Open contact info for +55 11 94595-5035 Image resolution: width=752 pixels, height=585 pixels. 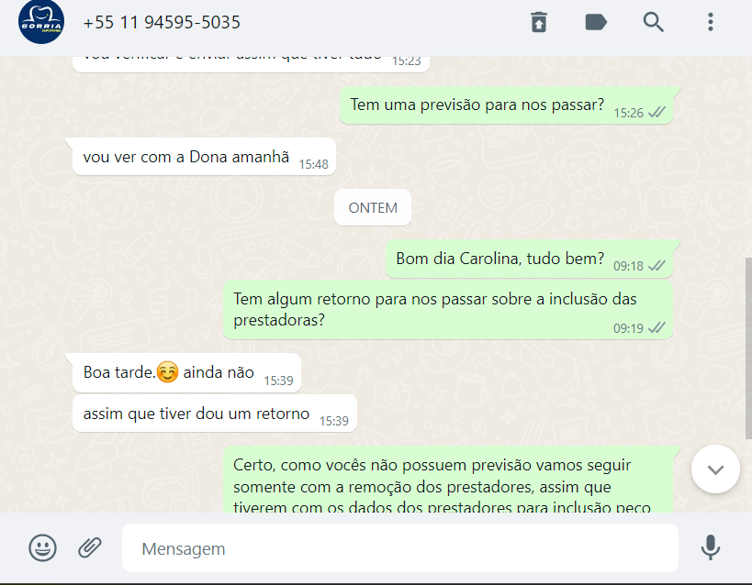click(x=162, y=23)
